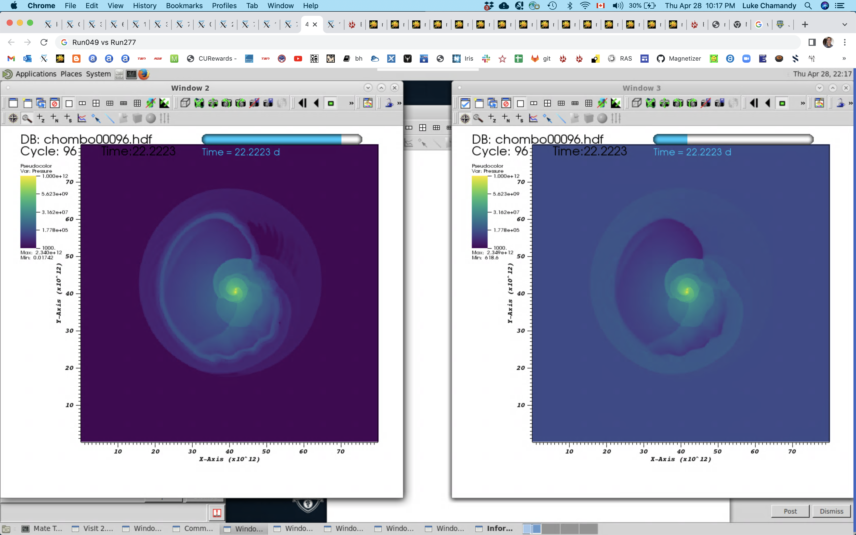Click the Dismiss button
Screen dimensions: 856x535
tap(832, 511)
